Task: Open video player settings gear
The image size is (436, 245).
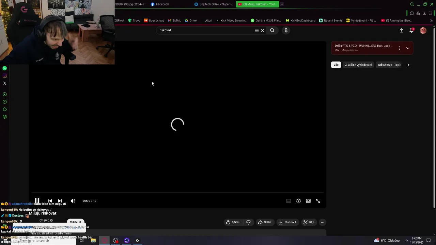Action: 298,201
